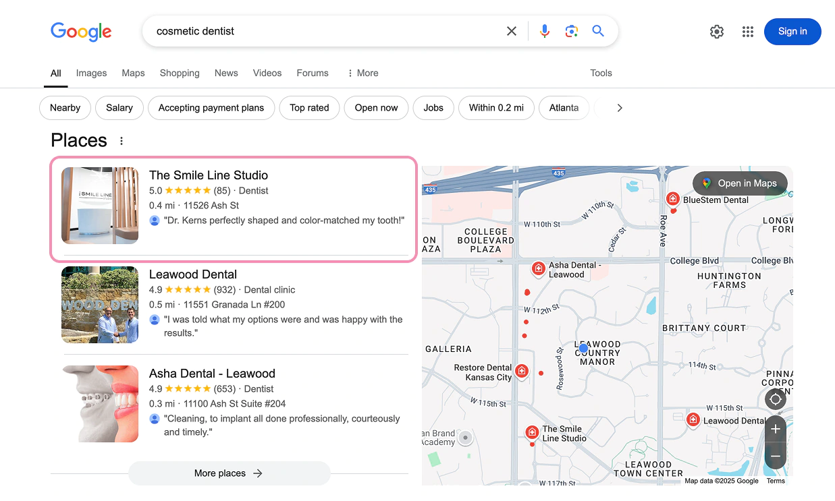
Task: Click The Smile Line Studio map pin
Action: [x=532, y=432]
